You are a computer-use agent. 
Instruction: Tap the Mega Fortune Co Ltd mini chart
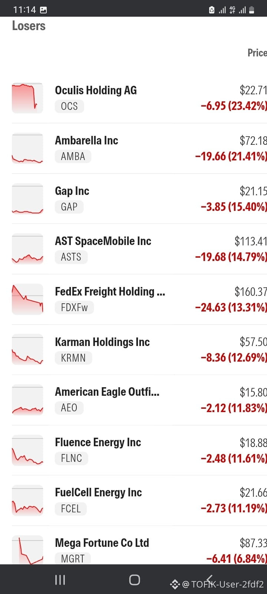(27, 550)
